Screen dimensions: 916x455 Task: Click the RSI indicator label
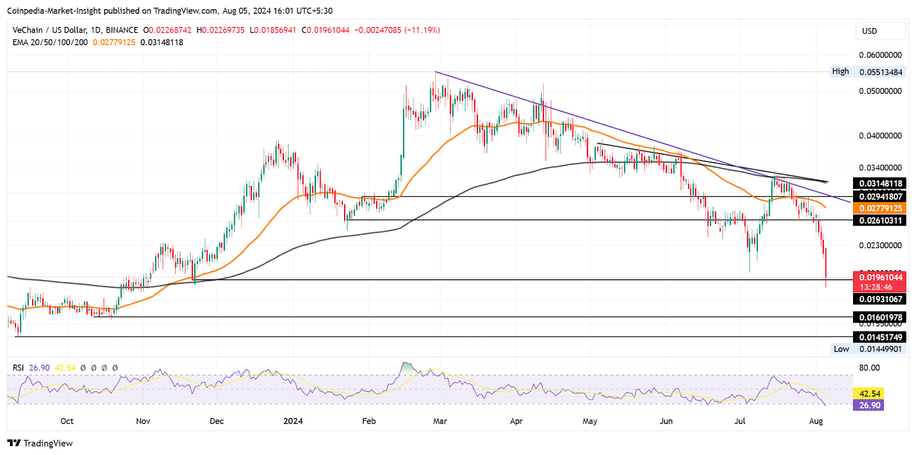click(18, 367)
